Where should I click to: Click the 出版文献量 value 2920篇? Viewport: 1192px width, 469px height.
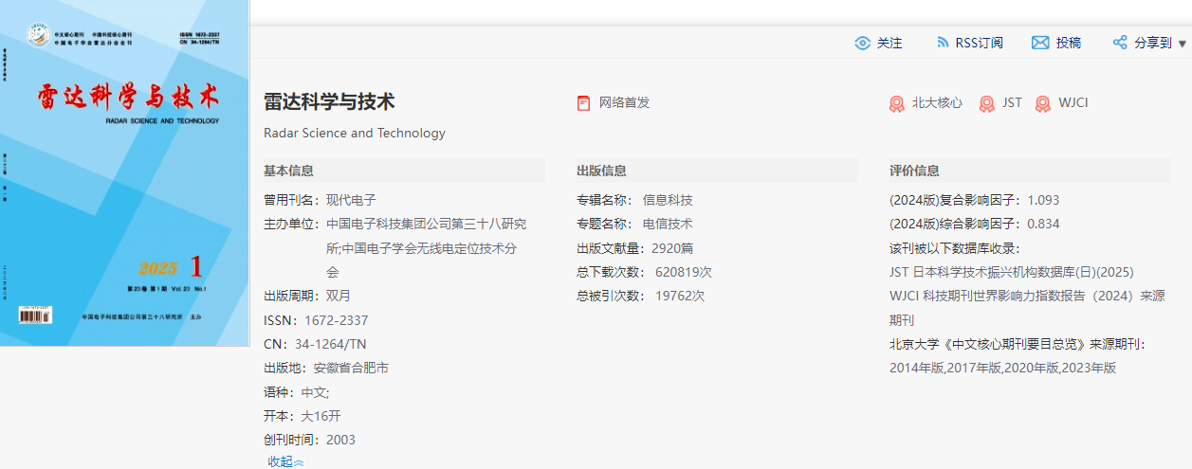672,248
